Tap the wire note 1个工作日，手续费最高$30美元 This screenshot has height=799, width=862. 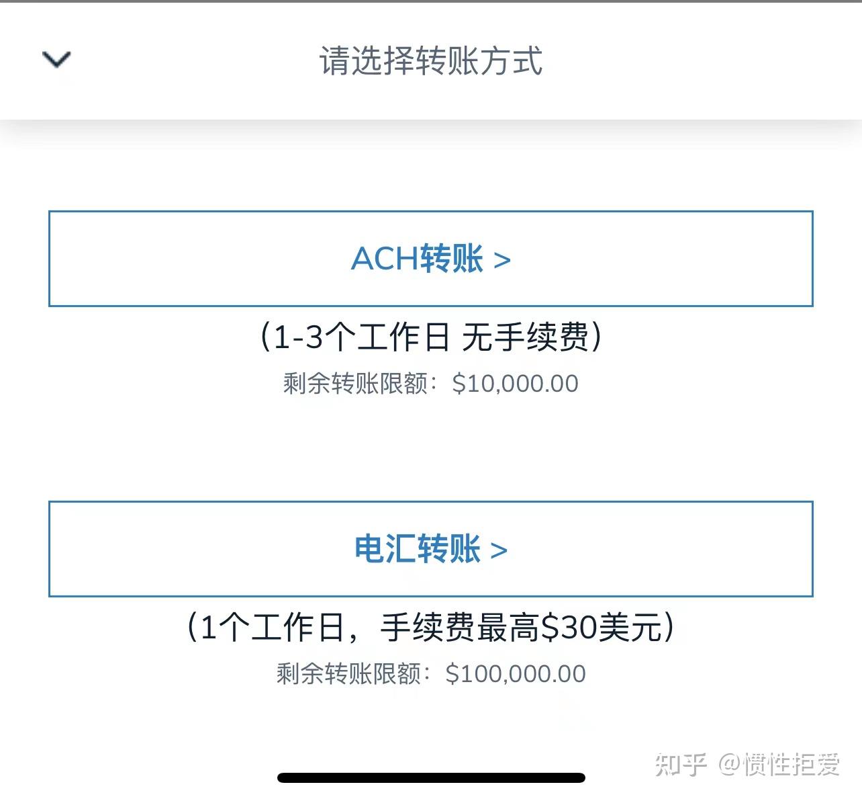tap(430, 628)
